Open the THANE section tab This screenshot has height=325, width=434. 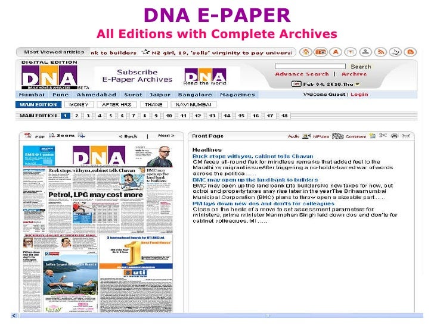(x=153, y=105)
